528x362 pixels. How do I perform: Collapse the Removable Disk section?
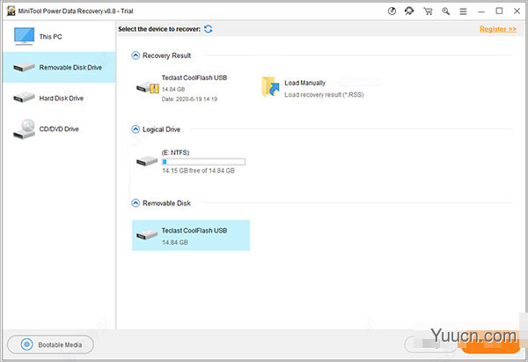pos(136,203)
